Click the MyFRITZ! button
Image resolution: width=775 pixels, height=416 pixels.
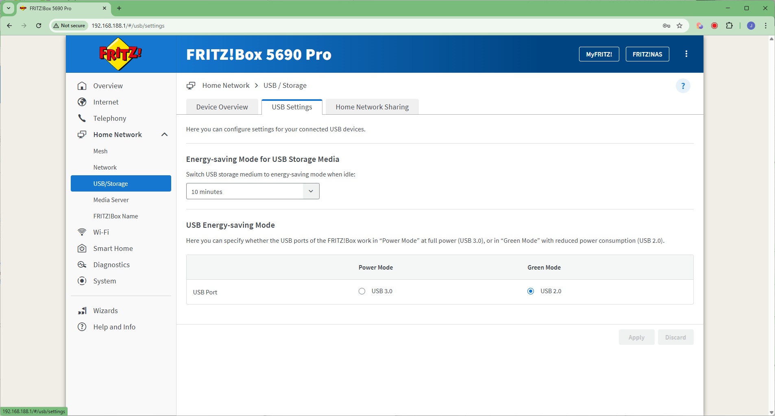pyautogui.click(x=599, y=54)
